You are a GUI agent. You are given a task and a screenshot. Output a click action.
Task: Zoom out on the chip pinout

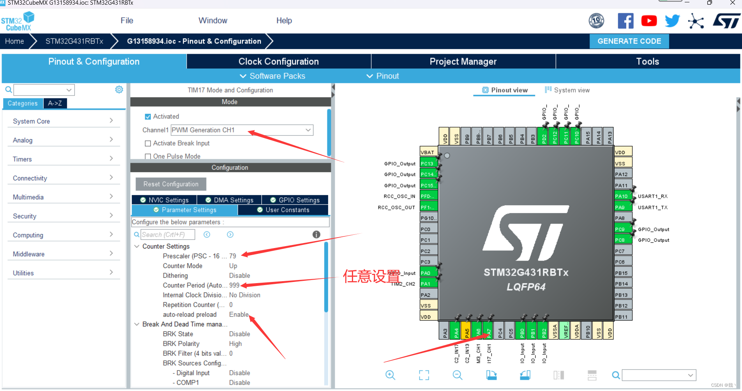[x=458, y=375]
